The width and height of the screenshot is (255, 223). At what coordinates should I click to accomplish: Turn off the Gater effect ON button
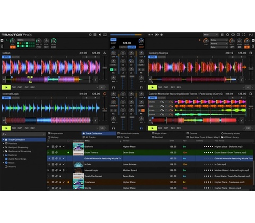(x=247, y=47)
